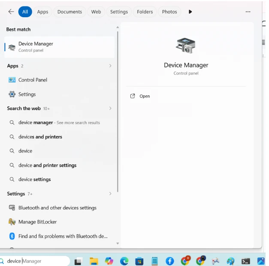
Task: Open Chrome with dark profile badge
Action: click(200, 261)
